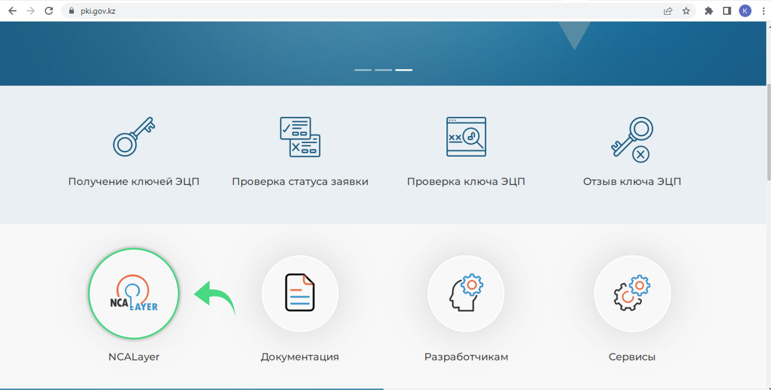The height and width of the screenshot is (390, 771).
Task: Select the first carousel slide indicator
Action: click(x=363, y=70)
